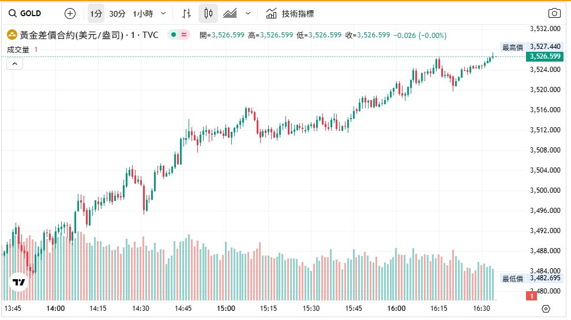Click the TradingView logo on the chart

pos(19,282)
